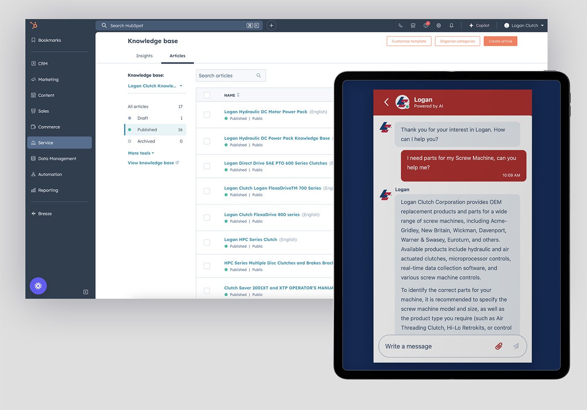This screenshot has width=587, height=410.
Task: Sort by NAME column header
Action: point(232,95)
